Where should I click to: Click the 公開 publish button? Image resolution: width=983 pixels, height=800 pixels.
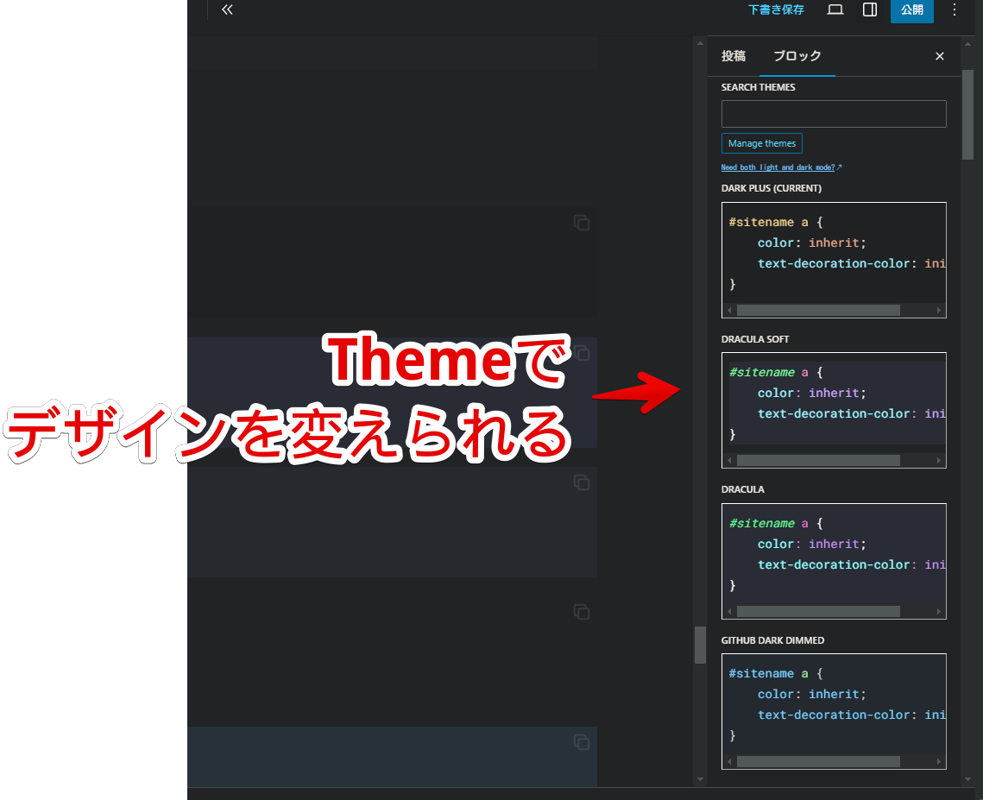912,10
